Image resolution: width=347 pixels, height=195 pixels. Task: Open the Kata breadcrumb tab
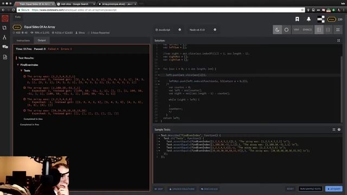[18, 17]
